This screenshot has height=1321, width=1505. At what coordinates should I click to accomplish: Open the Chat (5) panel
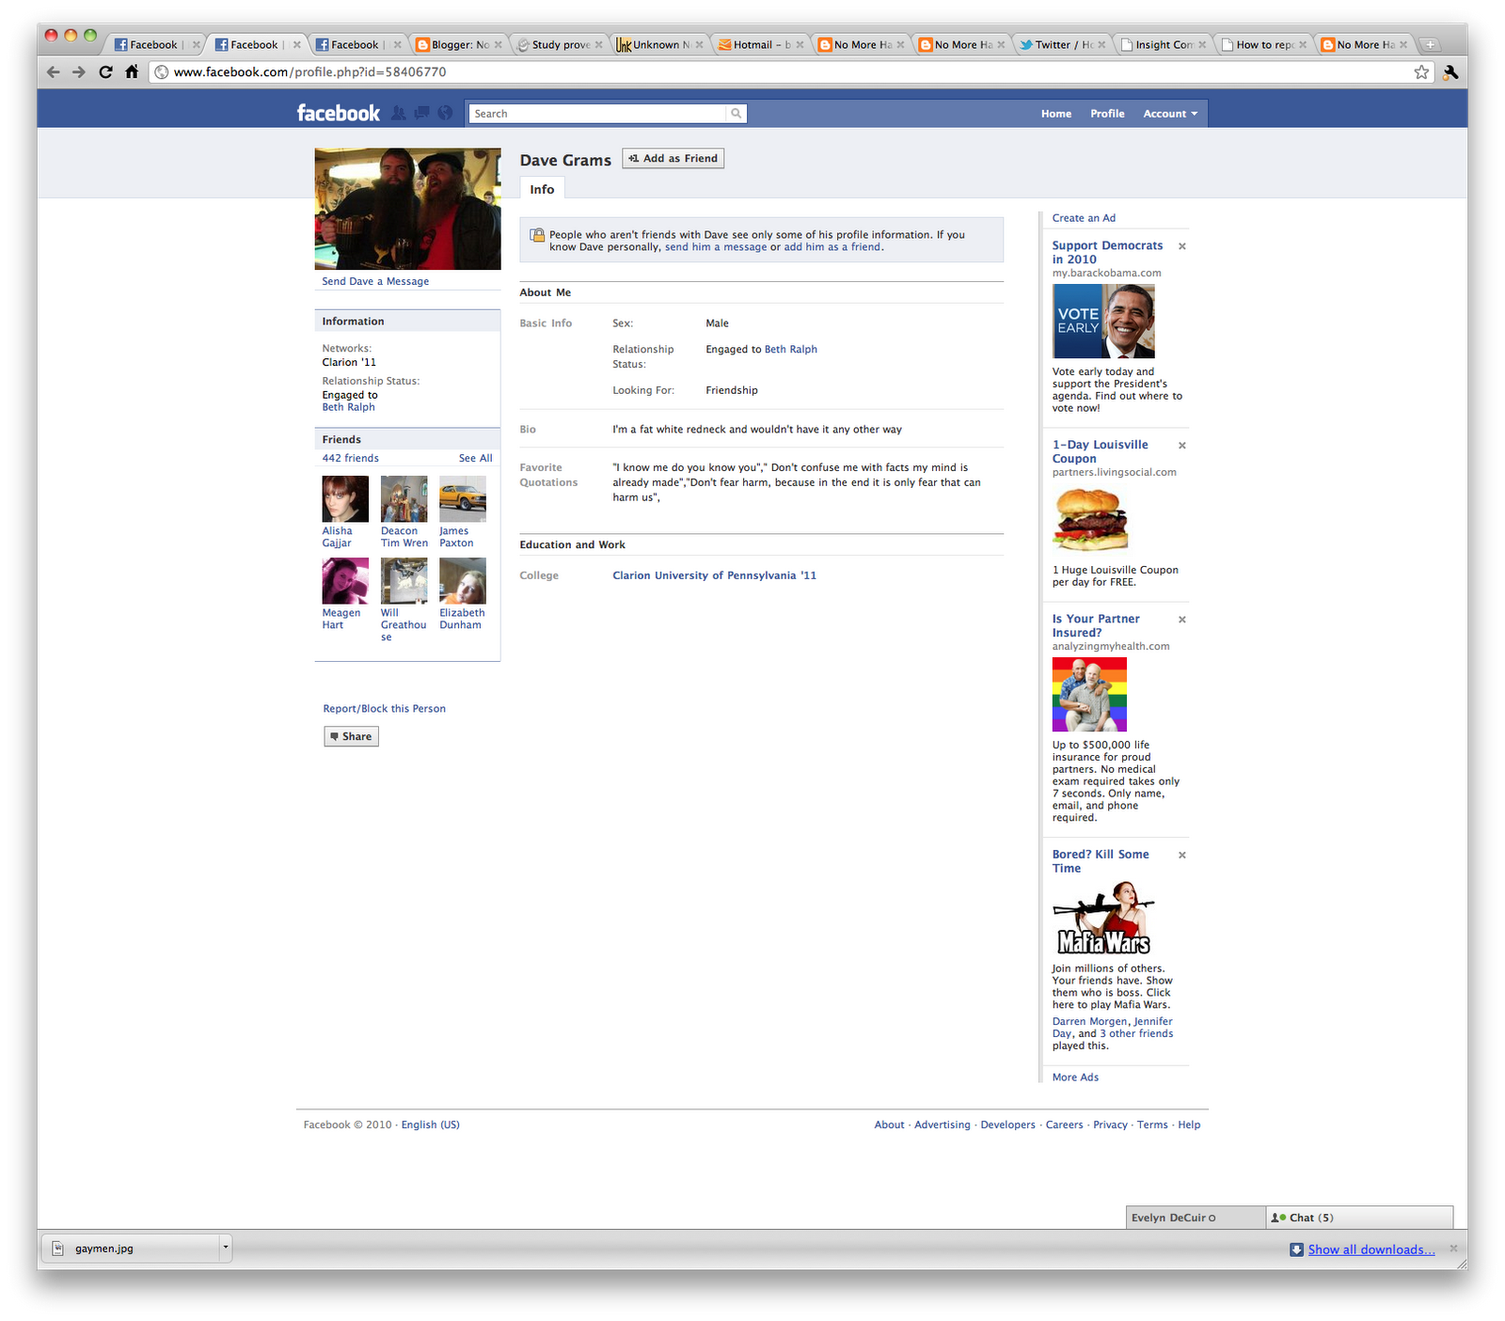click(1359, 1218)
